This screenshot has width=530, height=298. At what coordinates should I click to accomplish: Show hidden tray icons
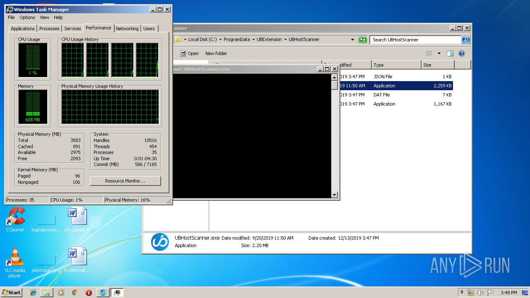(462, 293)
